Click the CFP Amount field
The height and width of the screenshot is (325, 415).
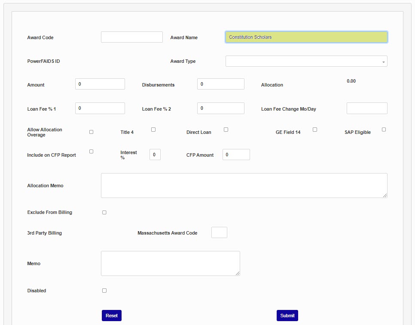click(x=236, y=155)
